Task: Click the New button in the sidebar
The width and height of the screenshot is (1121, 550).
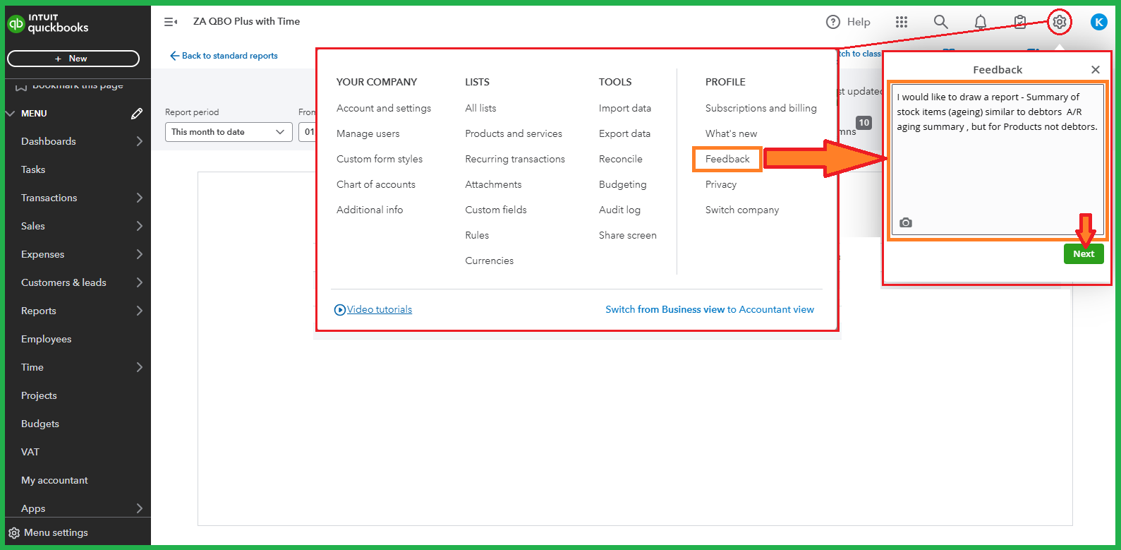Action: (x=73, y=59)
